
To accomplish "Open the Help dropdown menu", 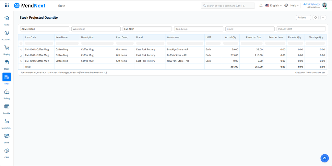I will pos(294,5).
